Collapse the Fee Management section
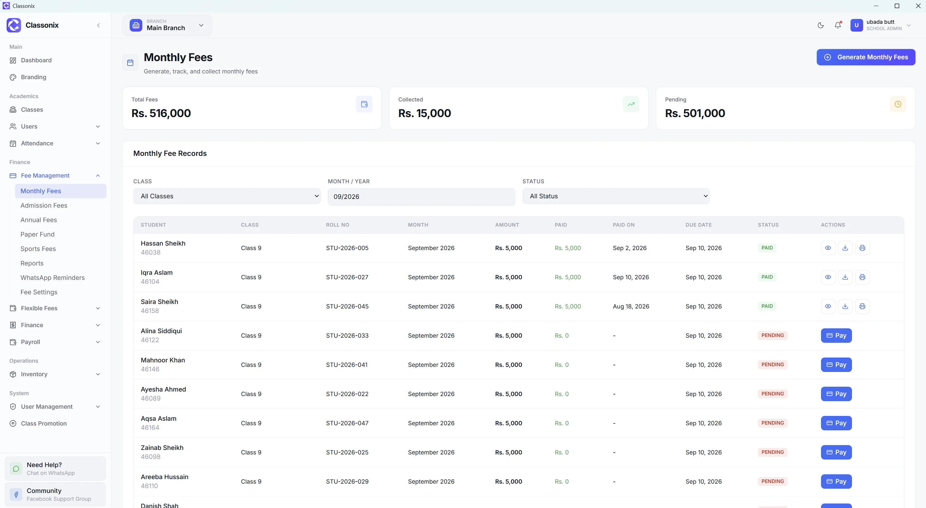This screenshot has width=926, height=508. point(55,175)
